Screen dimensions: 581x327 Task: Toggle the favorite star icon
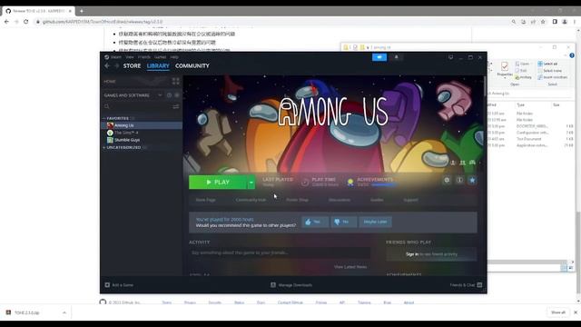point(472,180)
